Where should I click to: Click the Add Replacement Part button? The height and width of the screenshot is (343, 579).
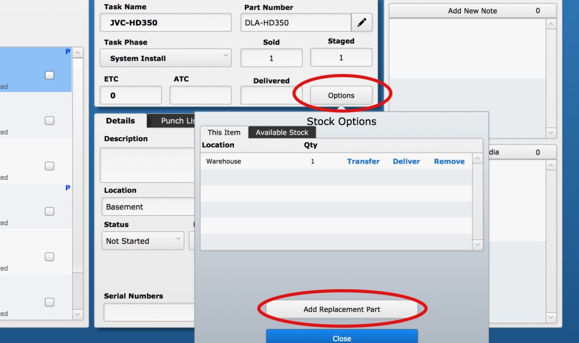tap(341, 309)
